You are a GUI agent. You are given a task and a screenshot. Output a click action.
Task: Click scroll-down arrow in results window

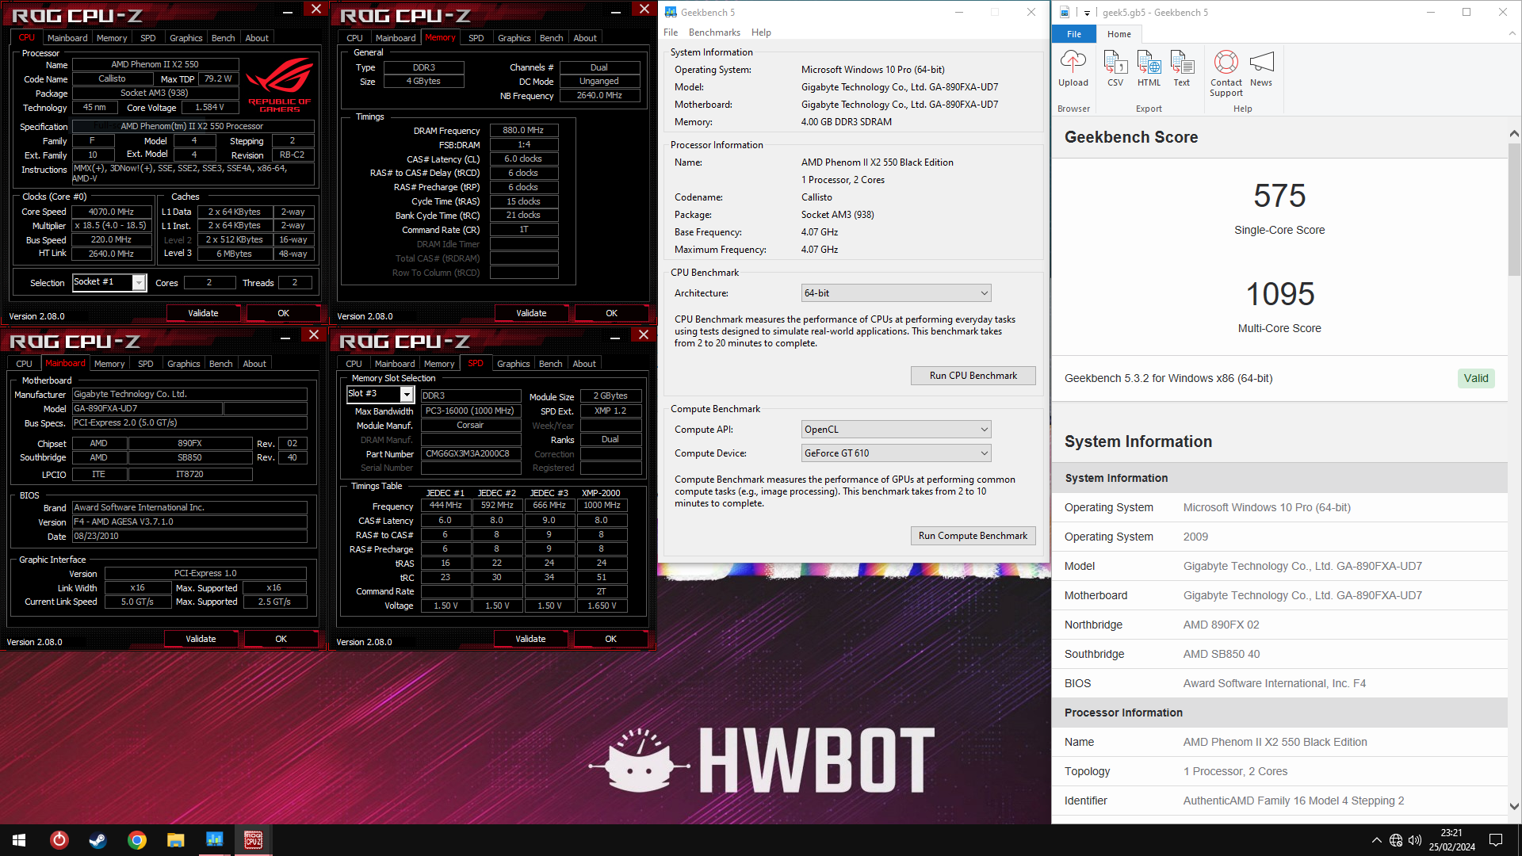[1514, 806]
